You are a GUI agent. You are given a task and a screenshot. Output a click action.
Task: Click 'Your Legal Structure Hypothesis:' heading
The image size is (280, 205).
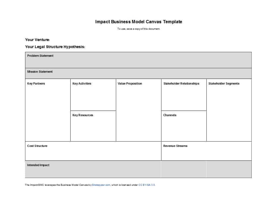(x=55, y=47)
